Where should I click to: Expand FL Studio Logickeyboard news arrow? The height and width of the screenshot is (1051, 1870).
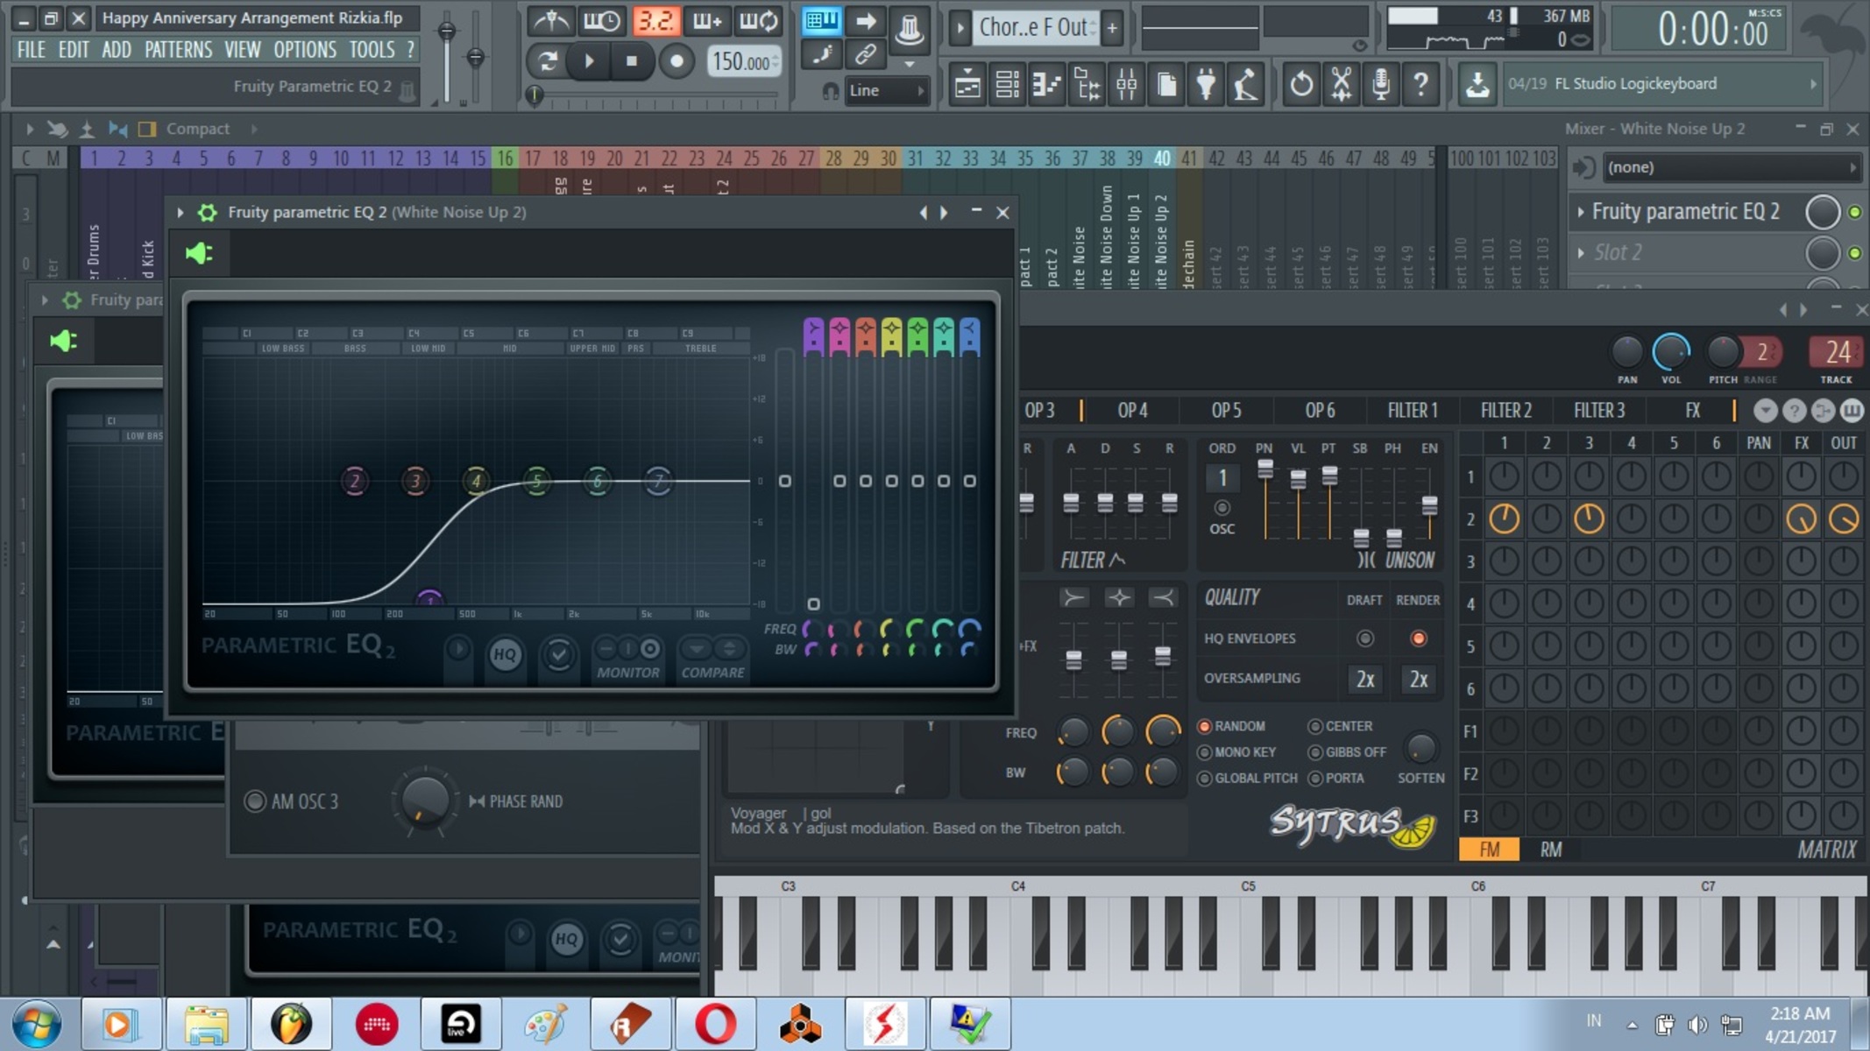(x=1813, y=84)
